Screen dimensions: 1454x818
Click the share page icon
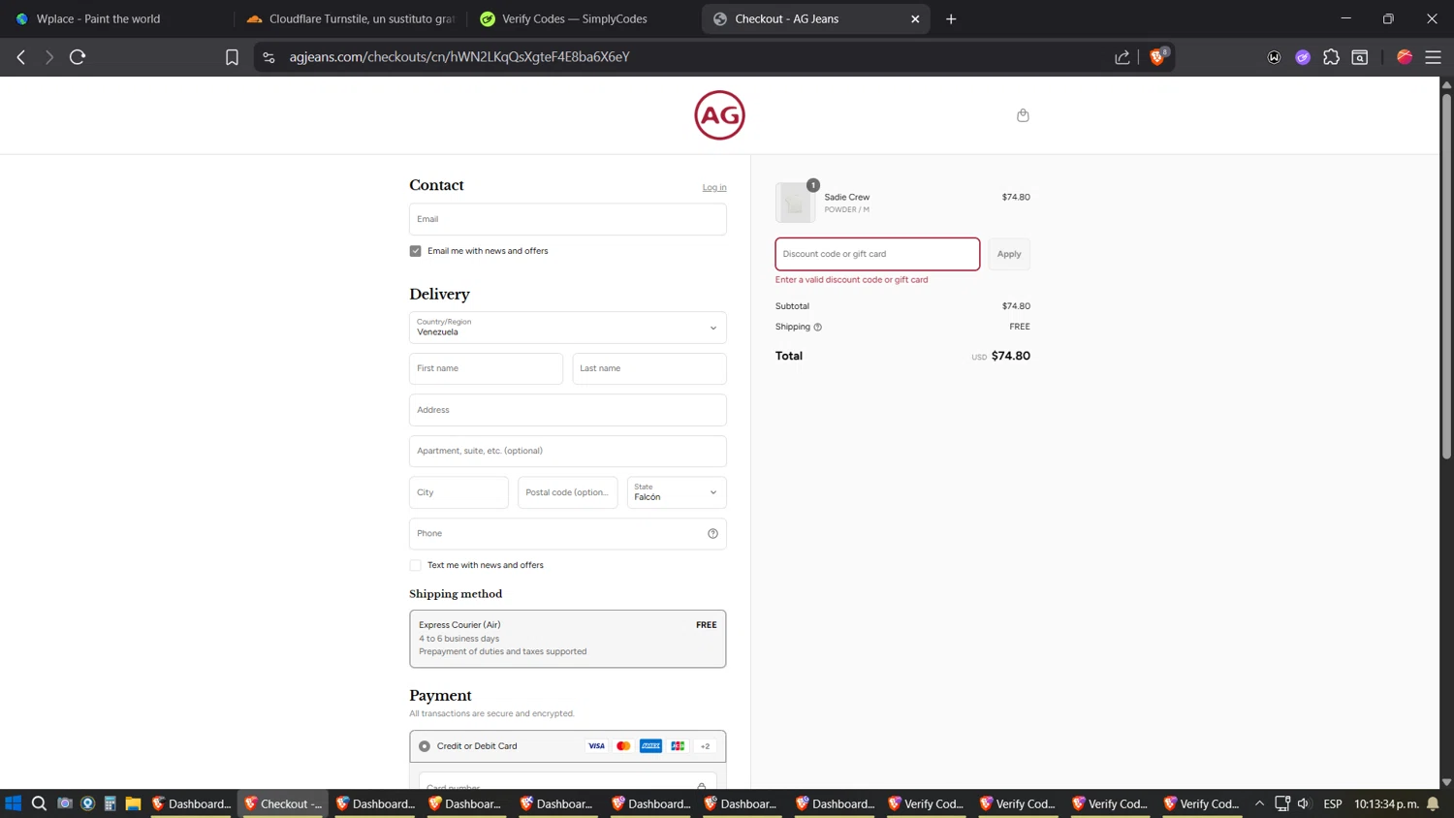(x=1122, y=57)
